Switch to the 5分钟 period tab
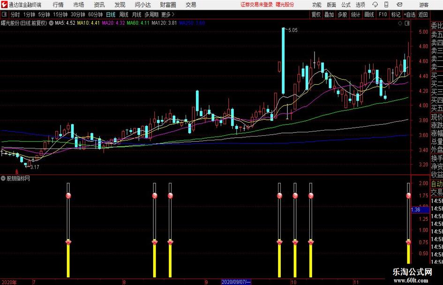This screenshot has height=285, width=443. [x=44, y=15]
